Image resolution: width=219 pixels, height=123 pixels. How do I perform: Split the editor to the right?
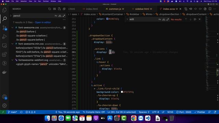tap(210, 9)
